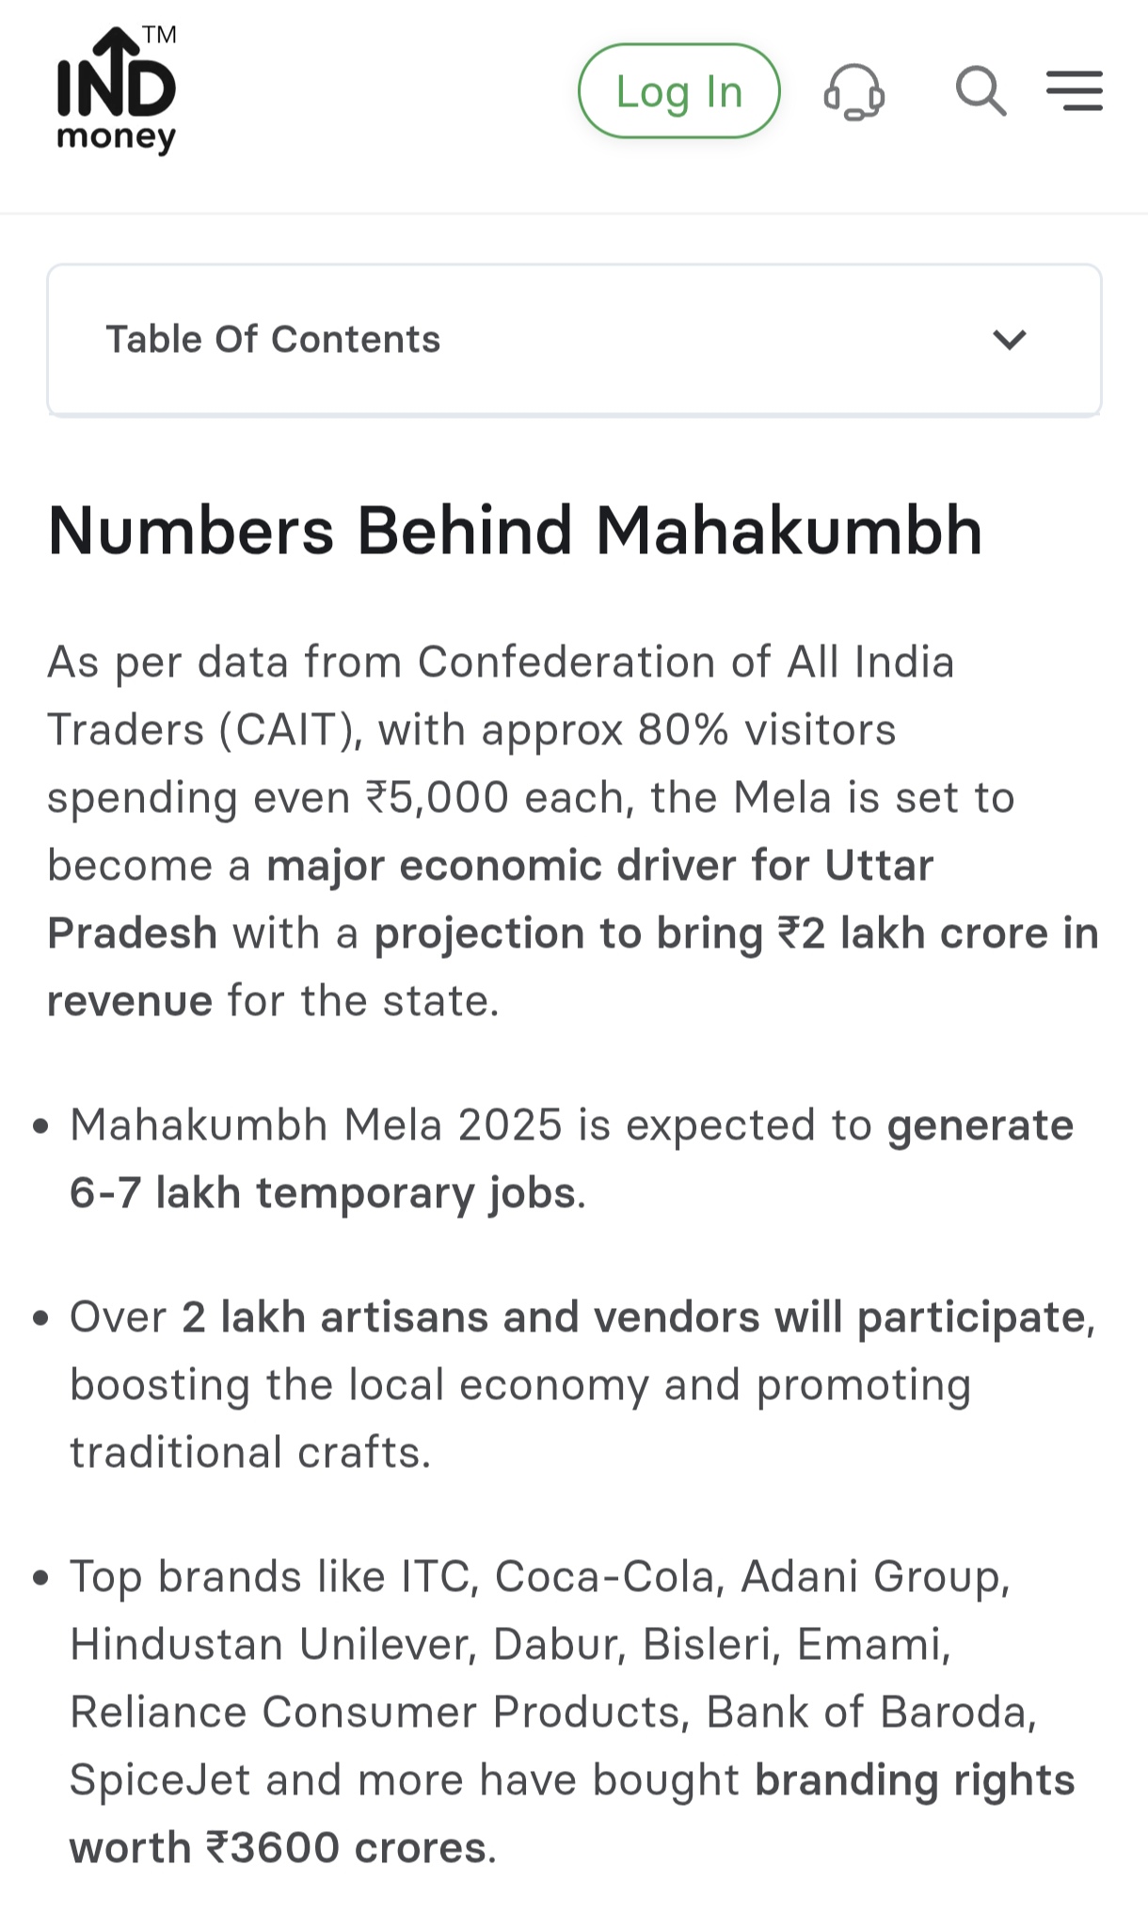Click the trademark symbol beside the logo
This screenshot has height=1913, width=1148.
point(160,36)
